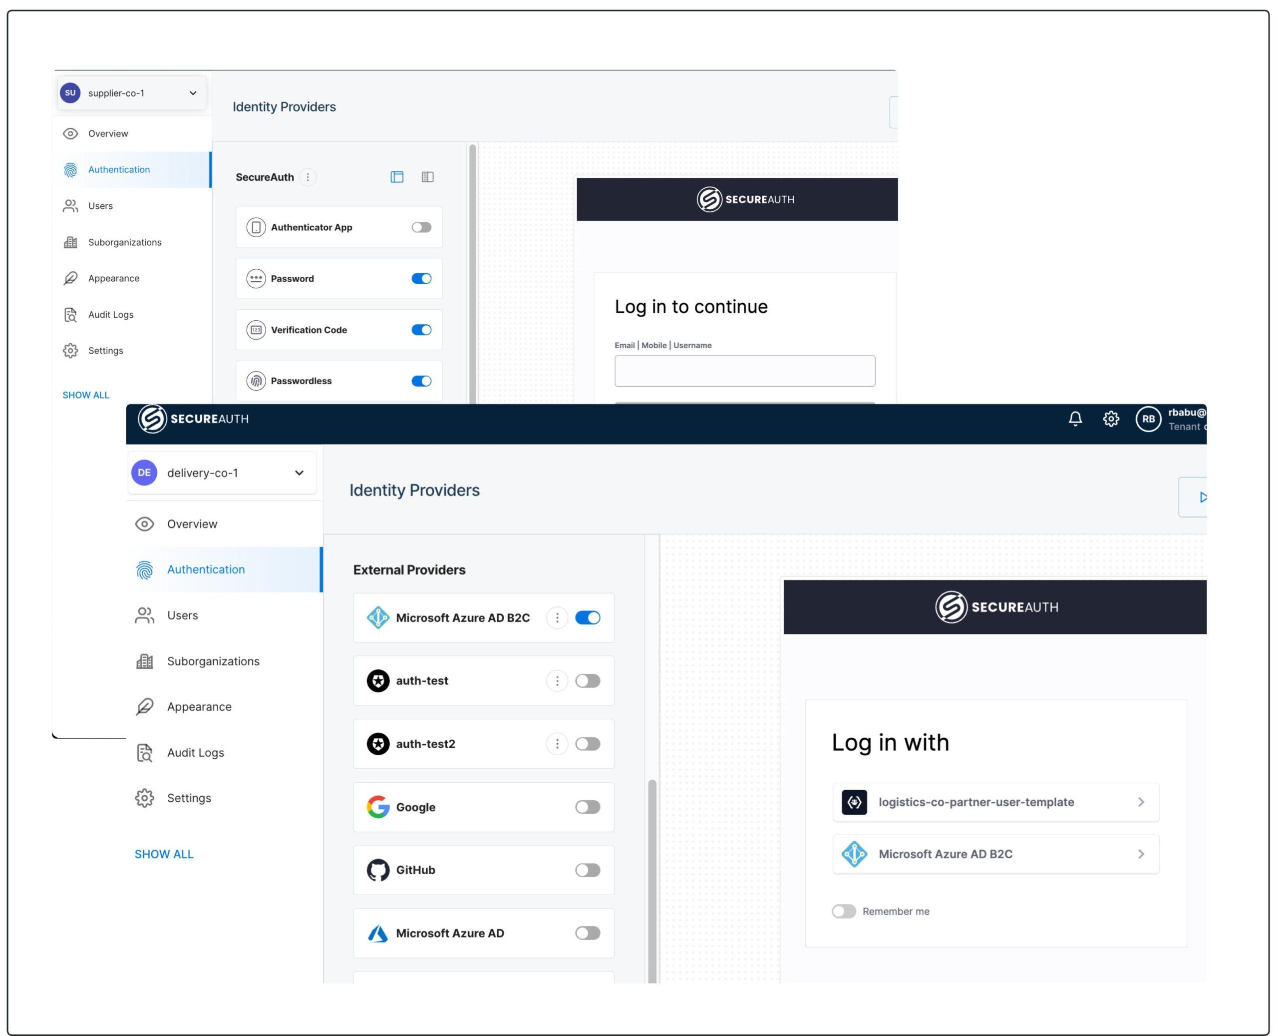
Task: Enable the Microsoft Azure AD provider
Action: [588, 934]
